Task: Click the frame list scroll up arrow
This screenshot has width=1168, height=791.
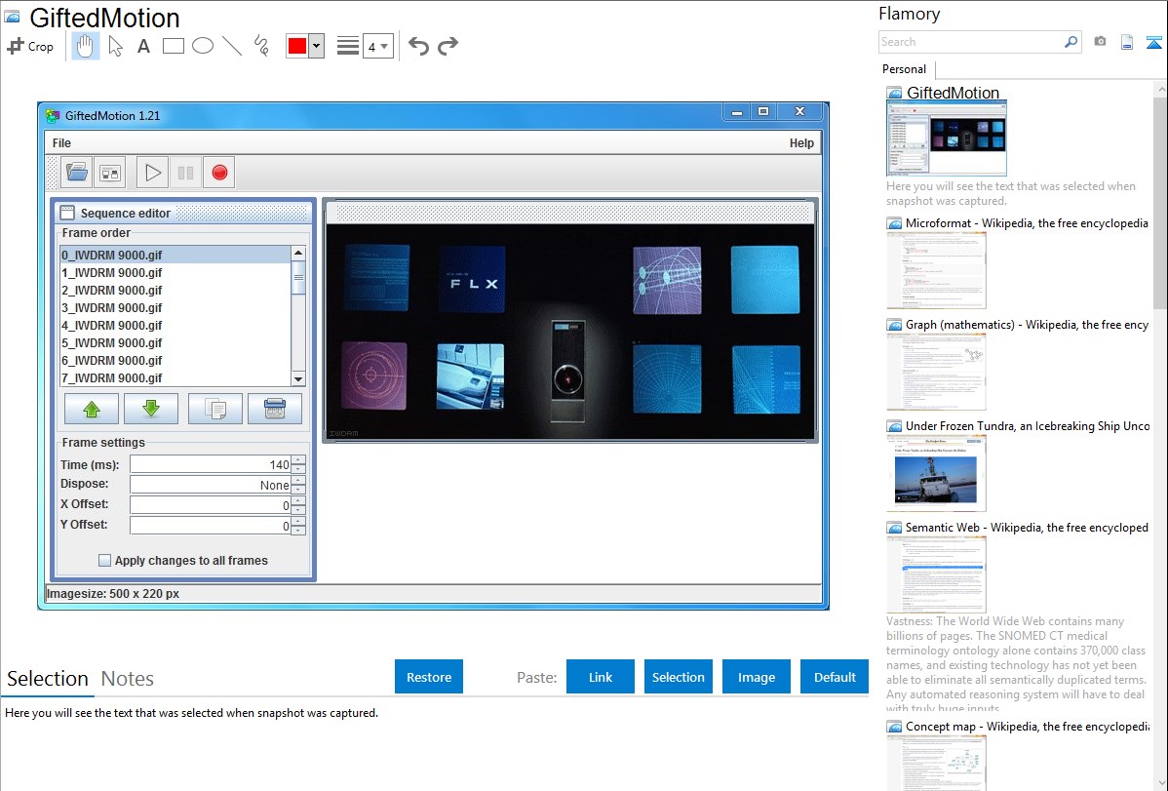Action: click(x=298, y=254)
